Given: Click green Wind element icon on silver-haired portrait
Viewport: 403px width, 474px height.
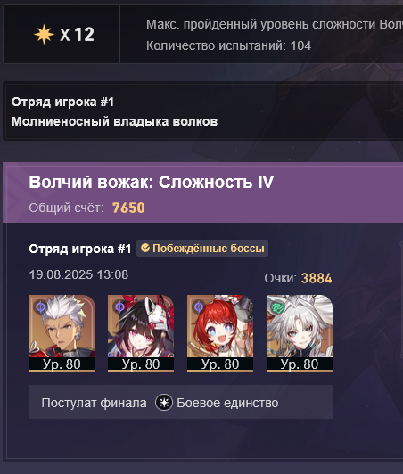Looking at the screenshot, I should [276, 307].
